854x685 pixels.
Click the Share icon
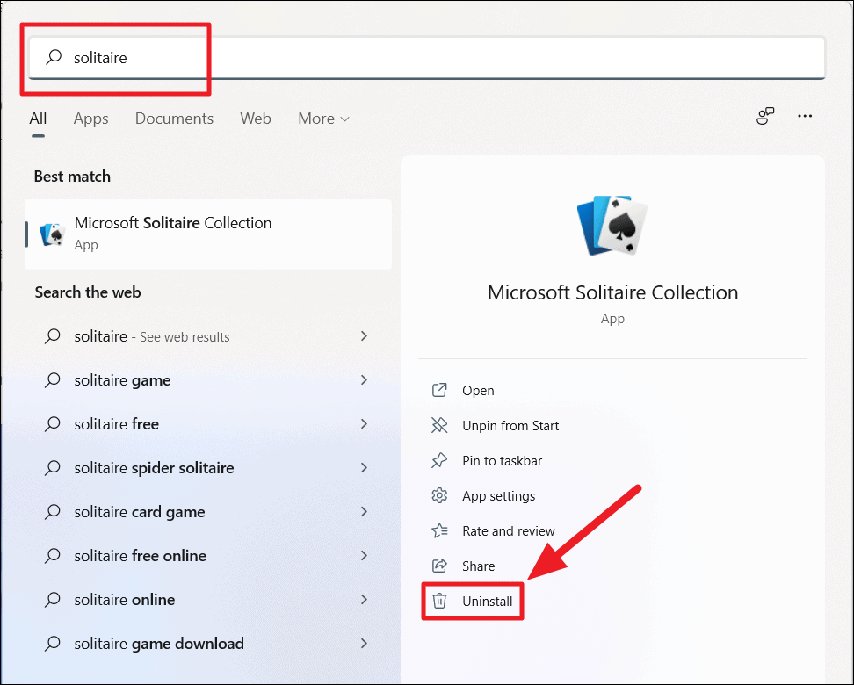(439, 566)
